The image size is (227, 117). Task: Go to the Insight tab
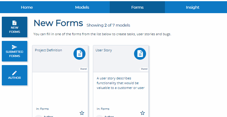(x=193, y=7)
